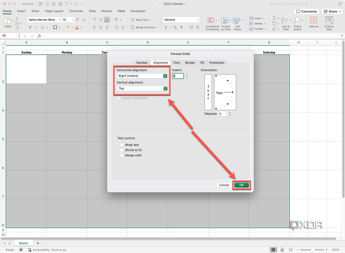
Task: Apply percent number format
Action: [175, 27]
